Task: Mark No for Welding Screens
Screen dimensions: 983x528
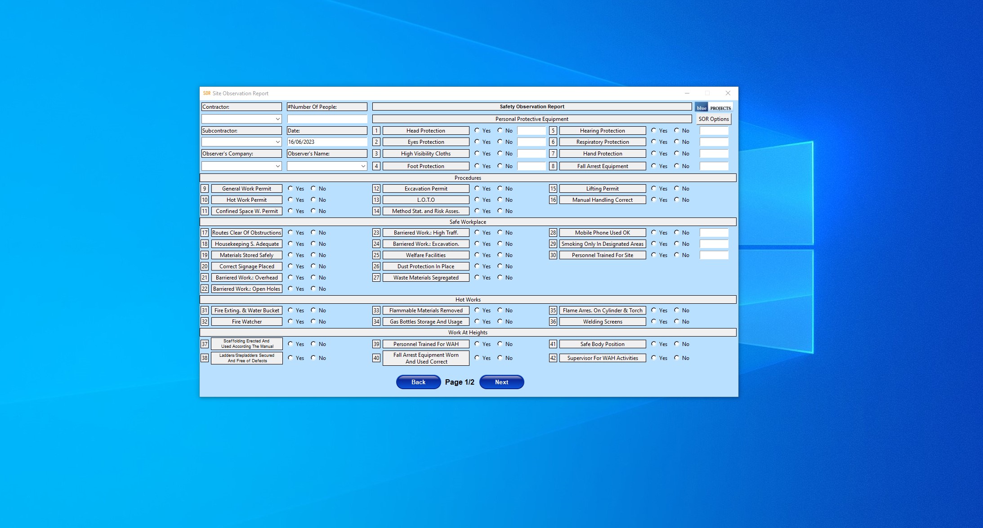Action: (677, 321)
